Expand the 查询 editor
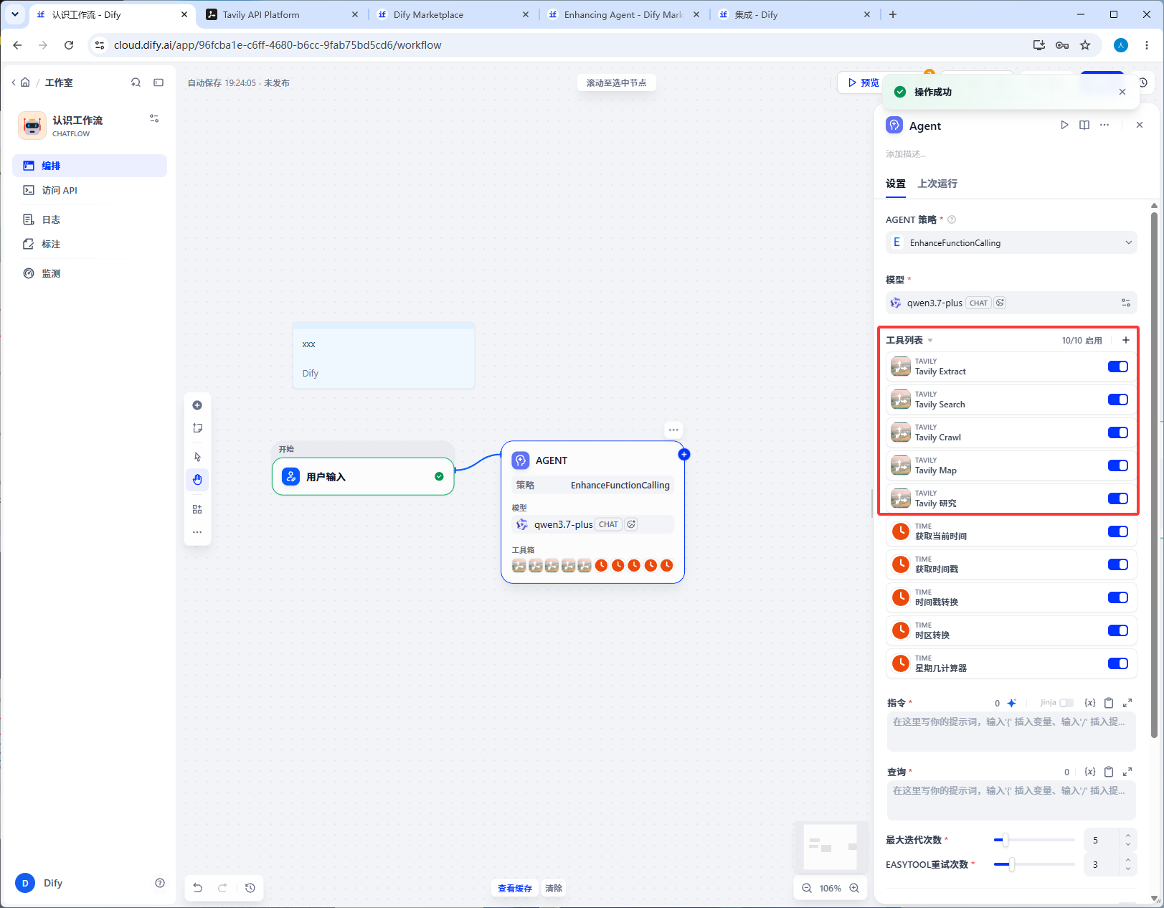This screenshot has width=1164, height=908. (1127, 772)
